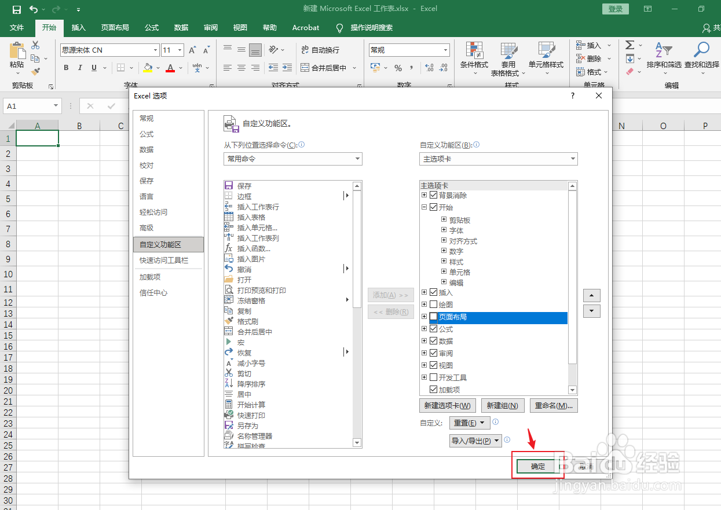Toggle Bold formatting in the ribbon
This screenshot has height=510, width=721.
66,68
